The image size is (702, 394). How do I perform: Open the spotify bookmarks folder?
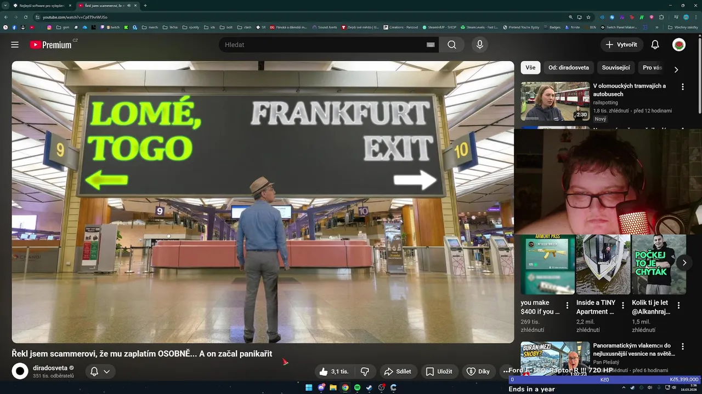[191, 27]
